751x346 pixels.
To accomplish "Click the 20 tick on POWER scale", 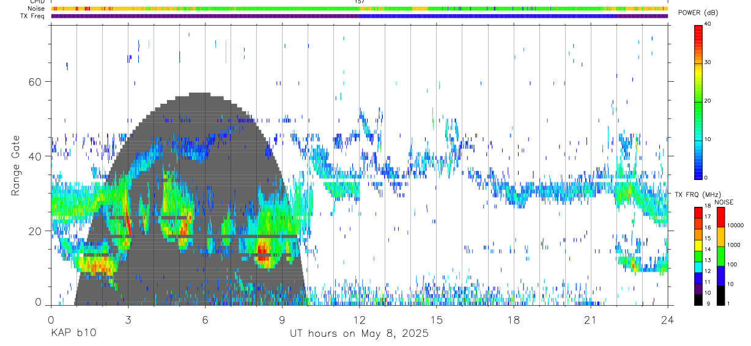I will [708, 101].
